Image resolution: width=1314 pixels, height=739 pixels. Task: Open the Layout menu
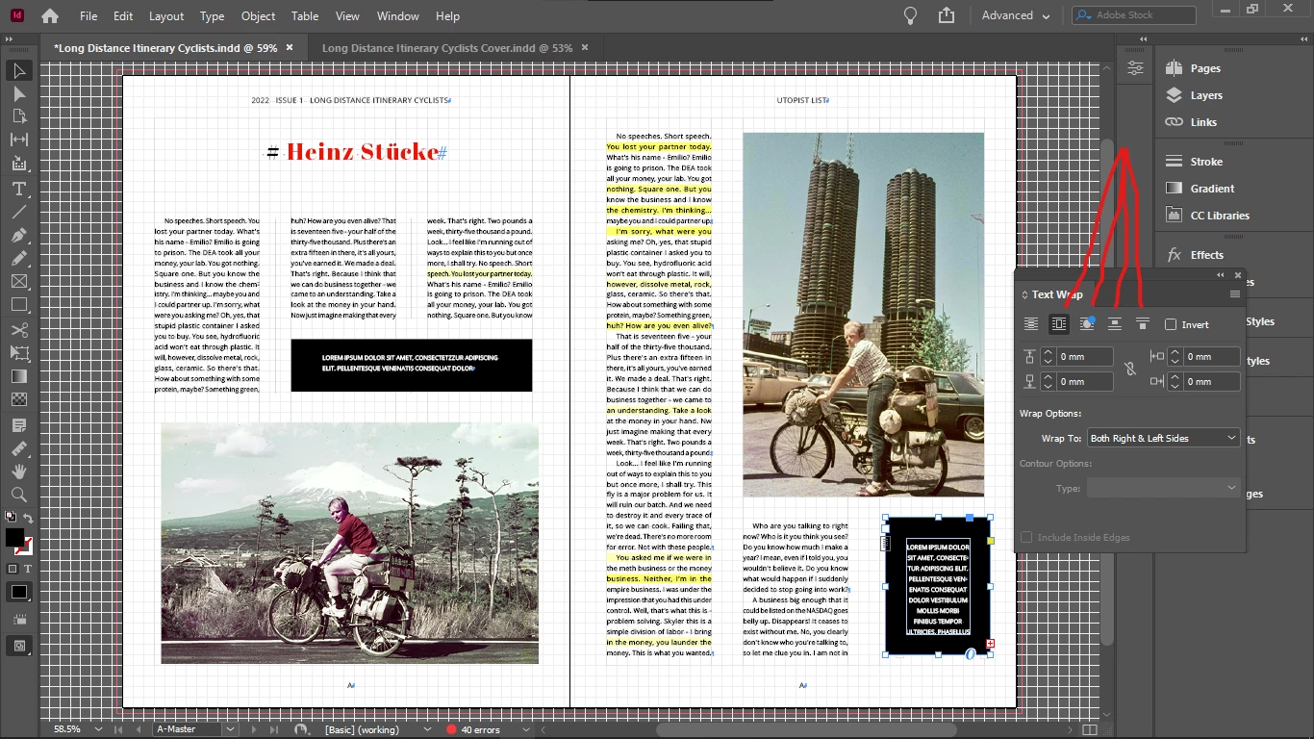coord(166,15)
